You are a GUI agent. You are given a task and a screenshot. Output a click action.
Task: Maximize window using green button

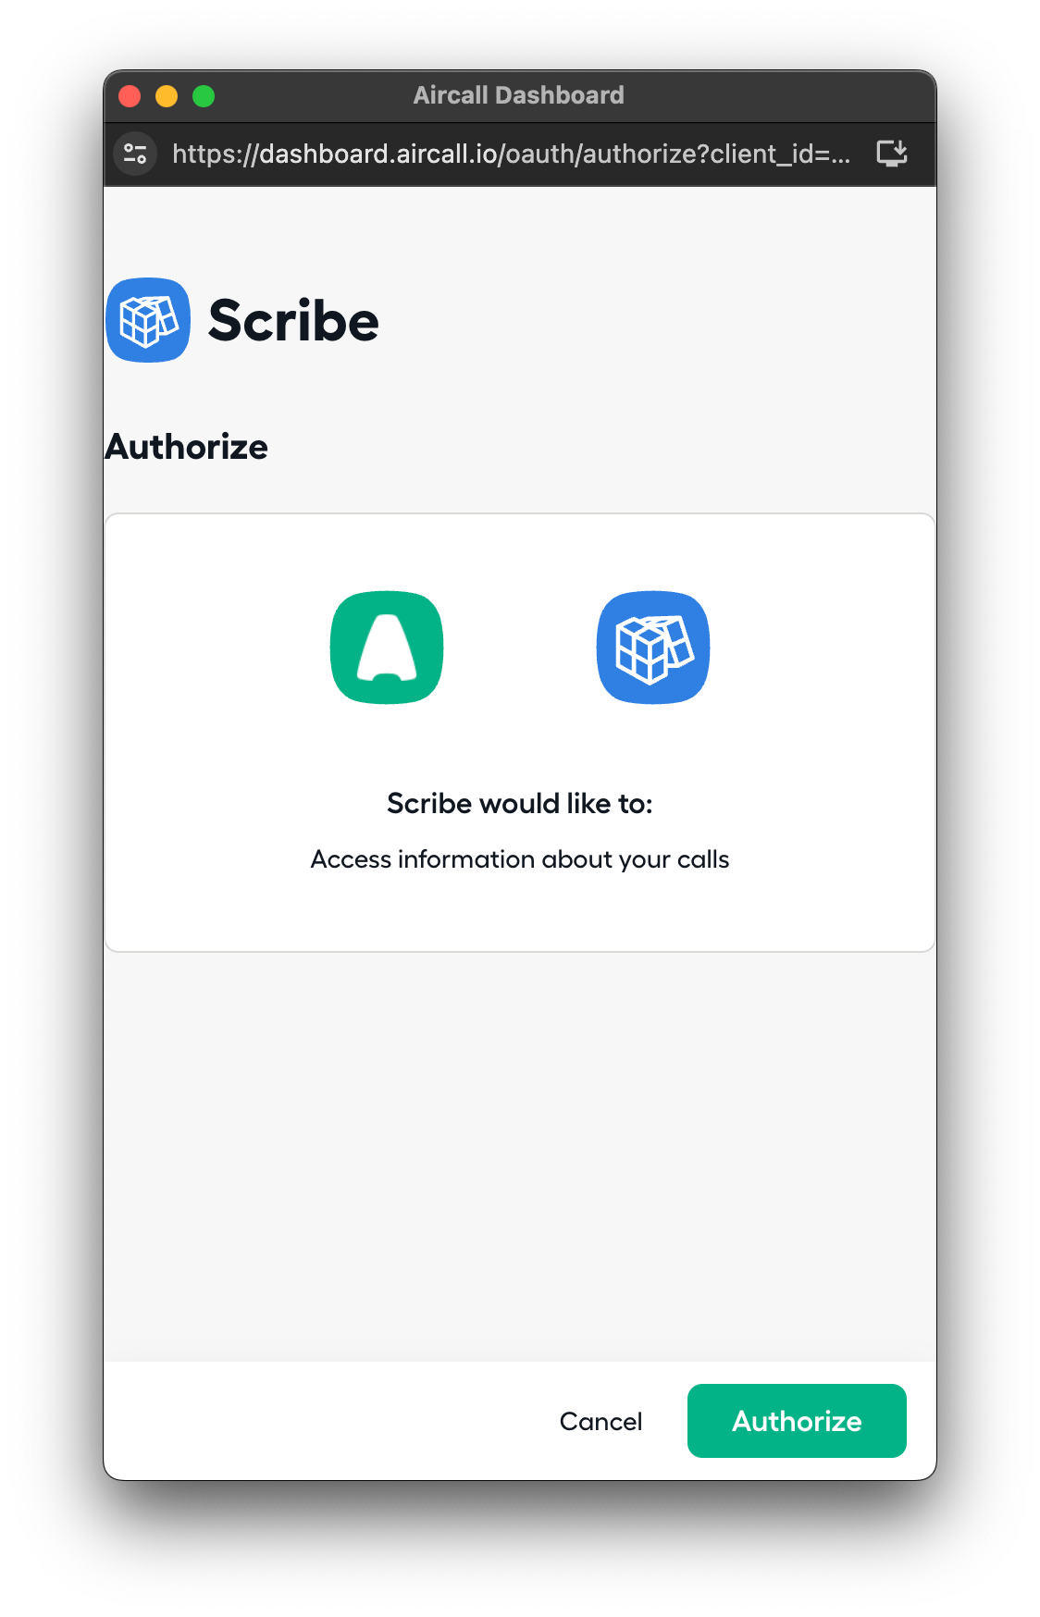pyautogui.click(x=204, y=96)
